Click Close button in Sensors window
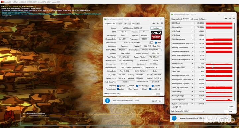Image resolution: width=239 pixels, height=128 pixels. pos(230,111)
